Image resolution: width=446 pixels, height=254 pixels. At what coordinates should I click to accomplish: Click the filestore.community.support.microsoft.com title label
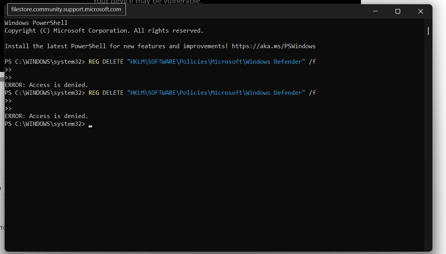click(66, 9)
